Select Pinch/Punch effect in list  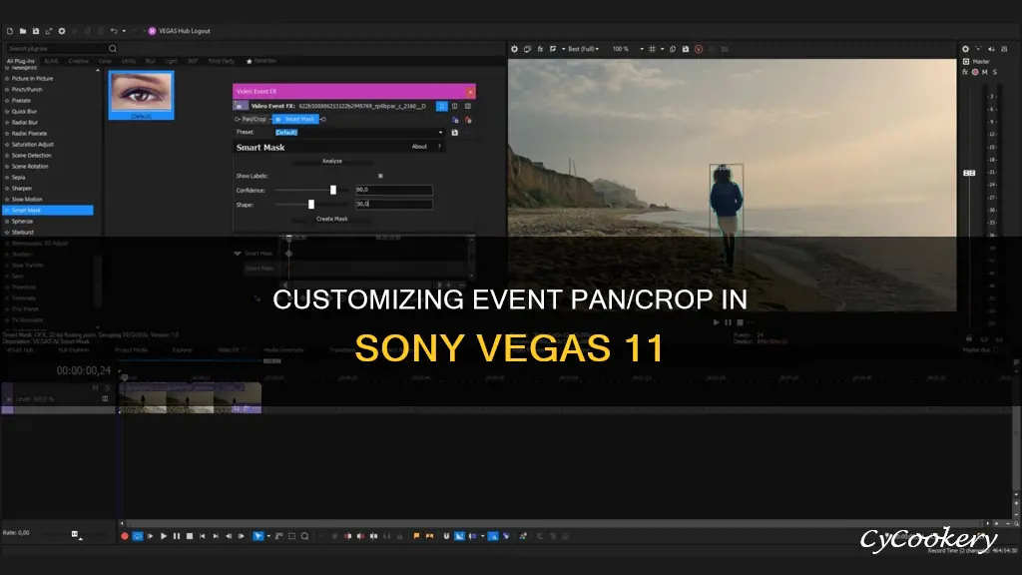pyautogui.click(x=27, y=89)
